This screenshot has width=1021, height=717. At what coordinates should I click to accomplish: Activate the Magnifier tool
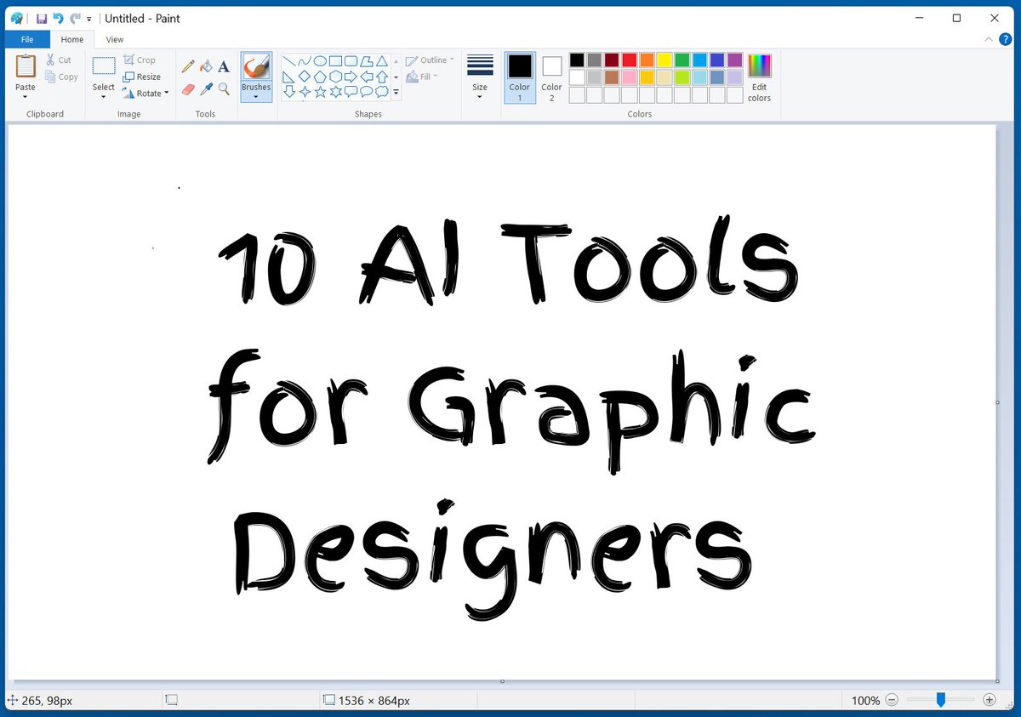pyautogui.click(x=223, y=89)
